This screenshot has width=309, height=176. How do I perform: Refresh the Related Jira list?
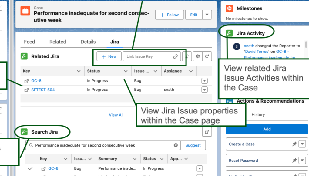207,56
